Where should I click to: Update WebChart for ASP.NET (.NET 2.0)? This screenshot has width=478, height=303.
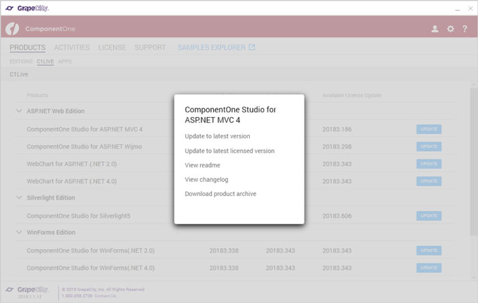pos(429,164)
